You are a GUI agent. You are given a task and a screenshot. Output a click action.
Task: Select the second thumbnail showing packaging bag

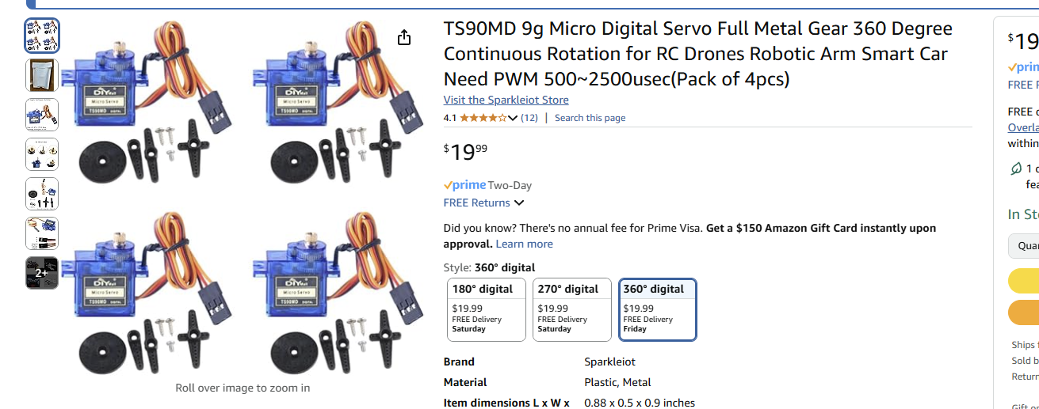pyautogui.click(x=42, y=75)
